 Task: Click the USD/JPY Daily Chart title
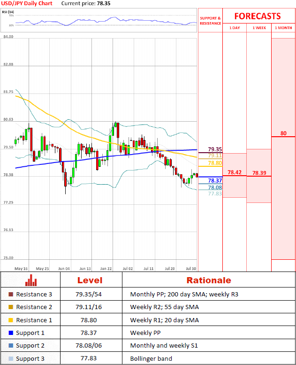point(27,3)
